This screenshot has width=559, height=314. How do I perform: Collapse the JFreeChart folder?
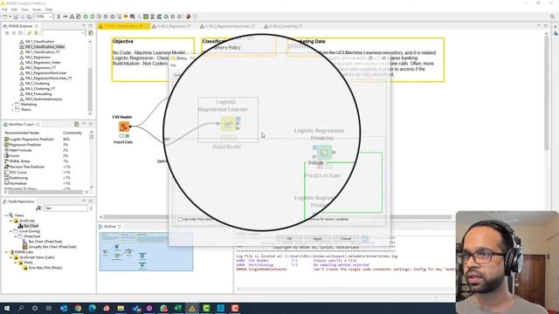16,236
